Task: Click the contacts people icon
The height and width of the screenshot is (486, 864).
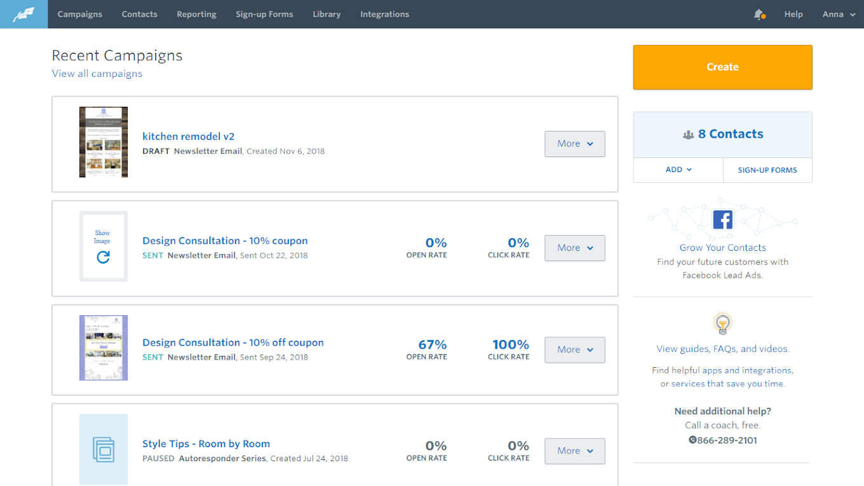Action: coord(688,135)
